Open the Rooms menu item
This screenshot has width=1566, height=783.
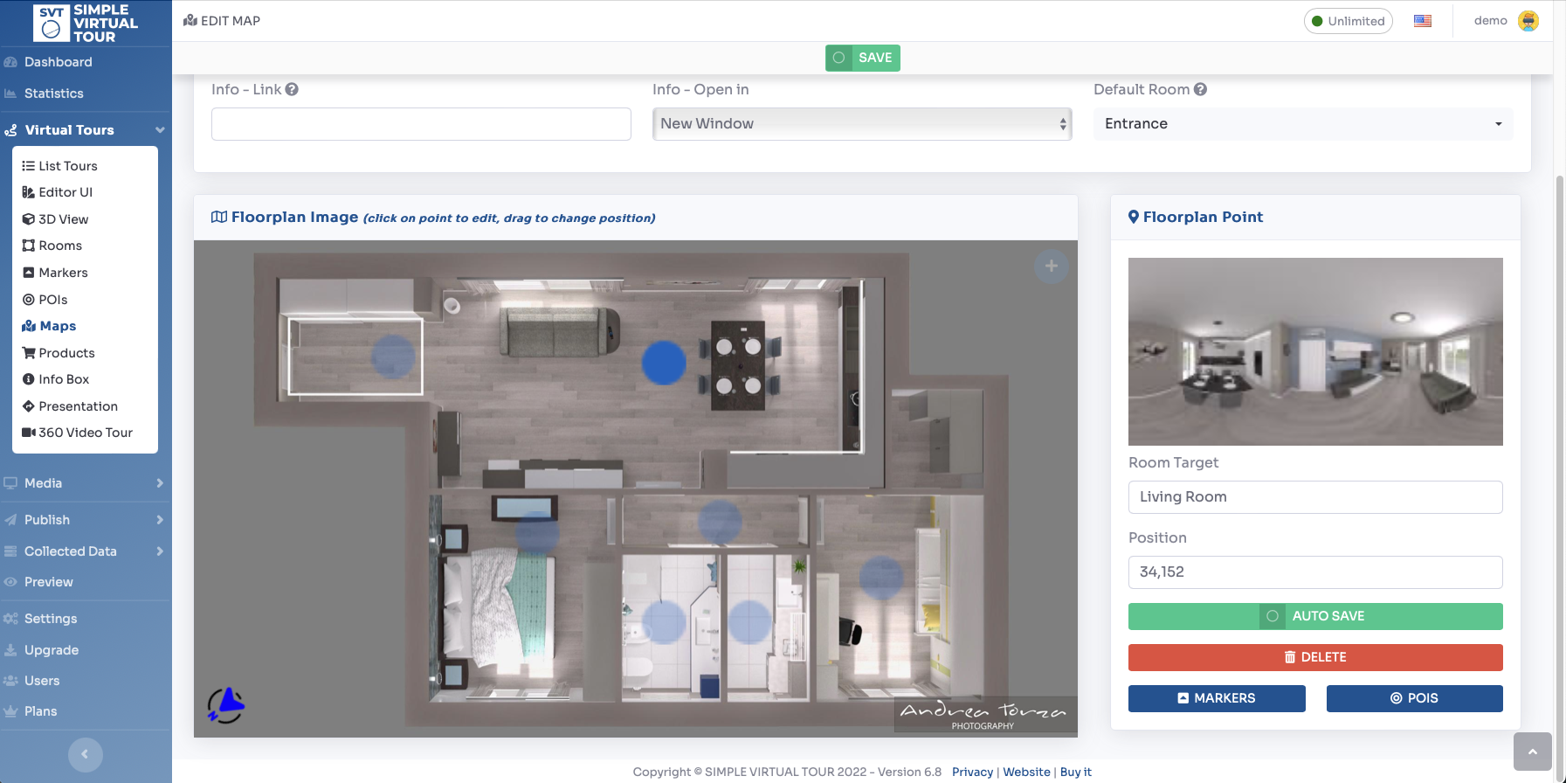coord(60,246)
